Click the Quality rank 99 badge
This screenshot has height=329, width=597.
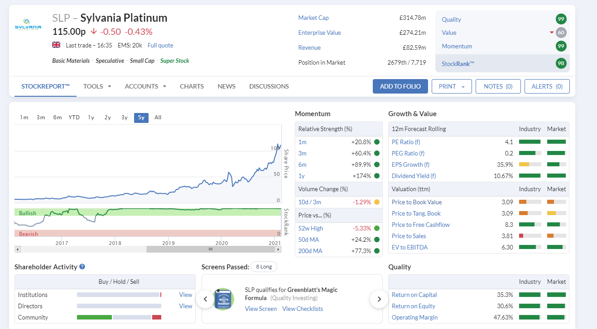click(561, 19)
